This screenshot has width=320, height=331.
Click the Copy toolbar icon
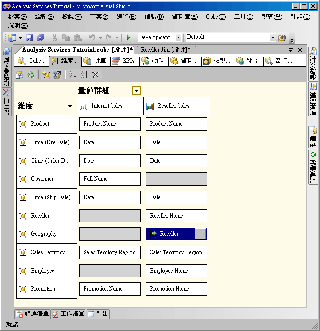[66, 38]
